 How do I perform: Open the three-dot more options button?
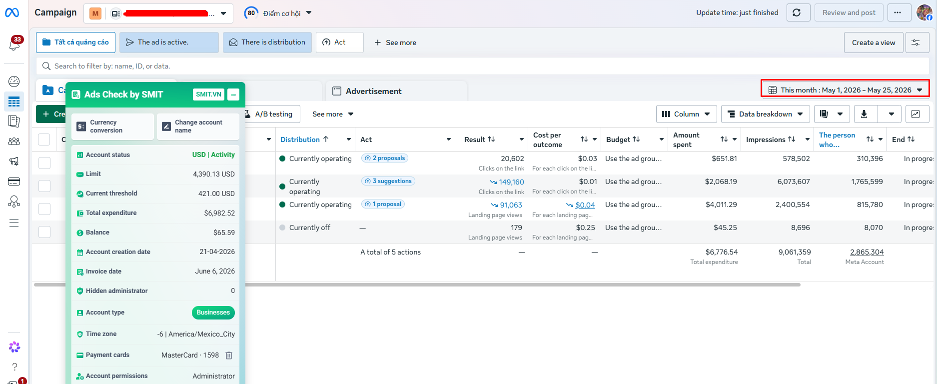[x=899, y=12]
